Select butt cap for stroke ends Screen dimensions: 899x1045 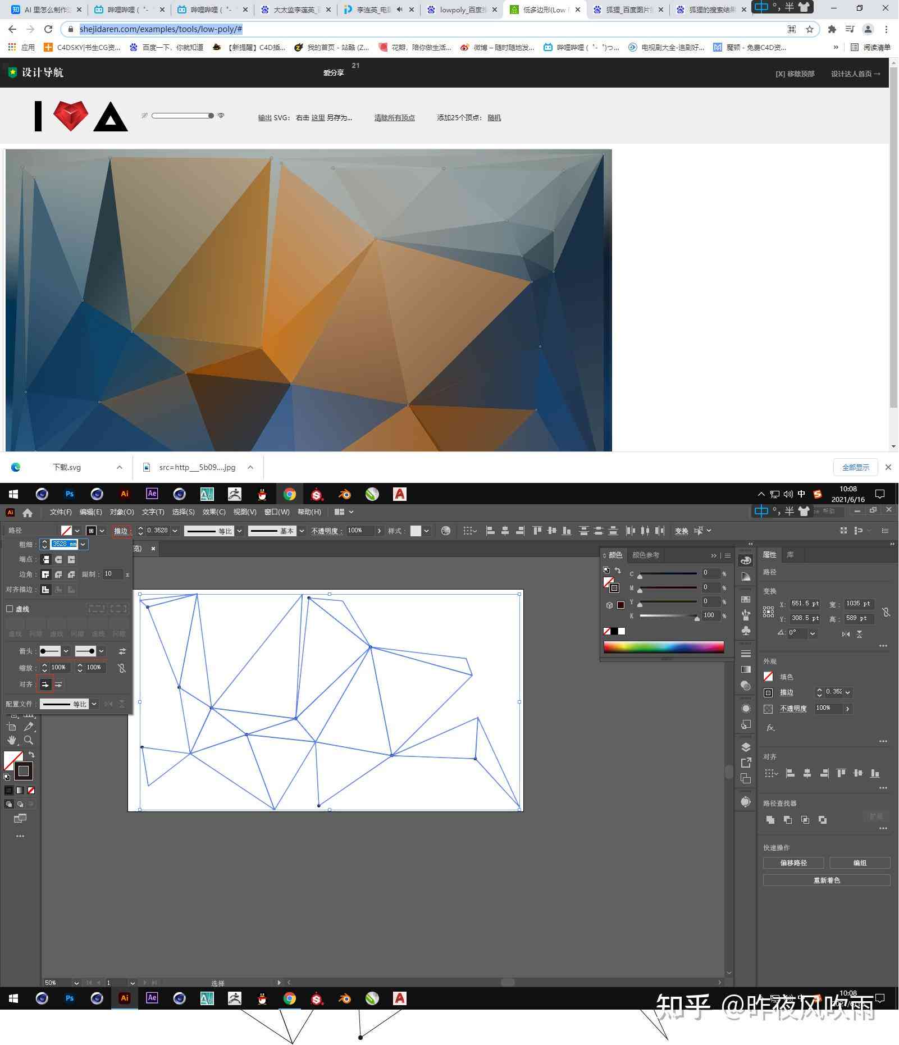click(x=46, y=559)
